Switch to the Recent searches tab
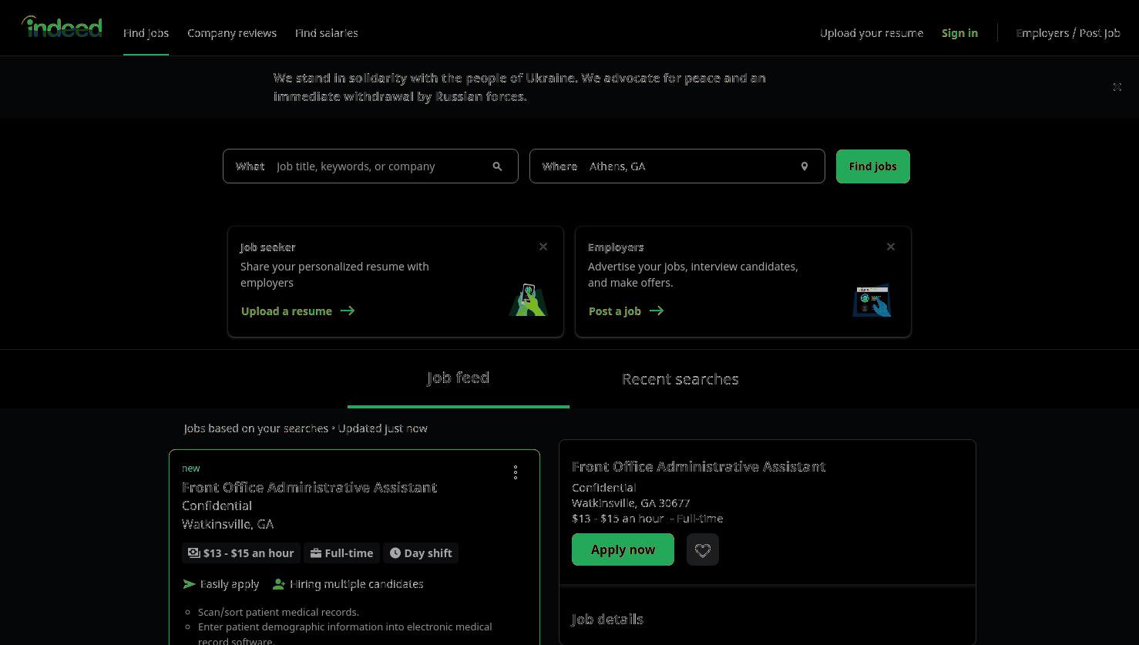This screenshot has height=645, width=1139. 680,379
